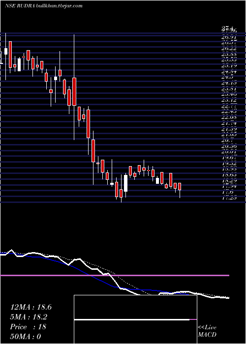This screenshot has width=246, height=344.
Task: Click the Price : 18 label
Action: click(x=28, y=327)
